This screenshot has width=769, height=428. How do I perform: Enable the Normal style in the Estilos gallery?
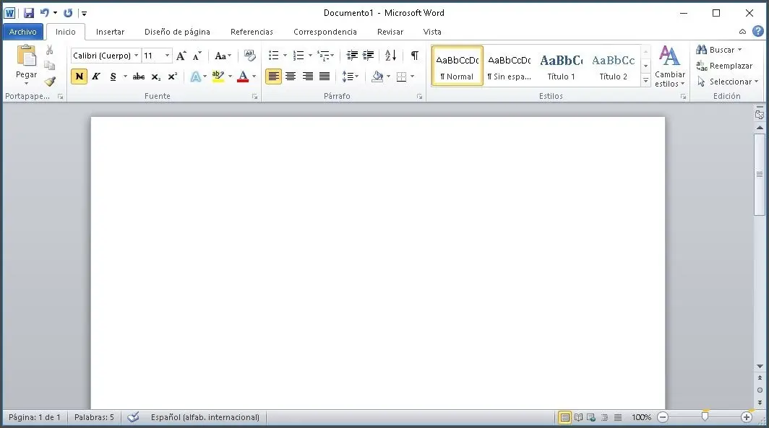(x=456, y=65)
